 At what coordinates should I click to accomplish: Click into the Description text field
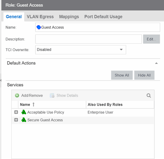click(x=88, y=39)
